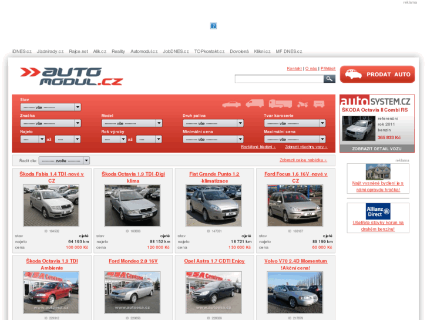Viewport: 427px width, 320px height.
Task: Open the Najeto maximum dropdown
Action: coord(68,139)
